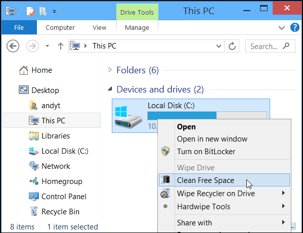
Task: Open Help with the blue question icon
Action: (x=295, y=27)
